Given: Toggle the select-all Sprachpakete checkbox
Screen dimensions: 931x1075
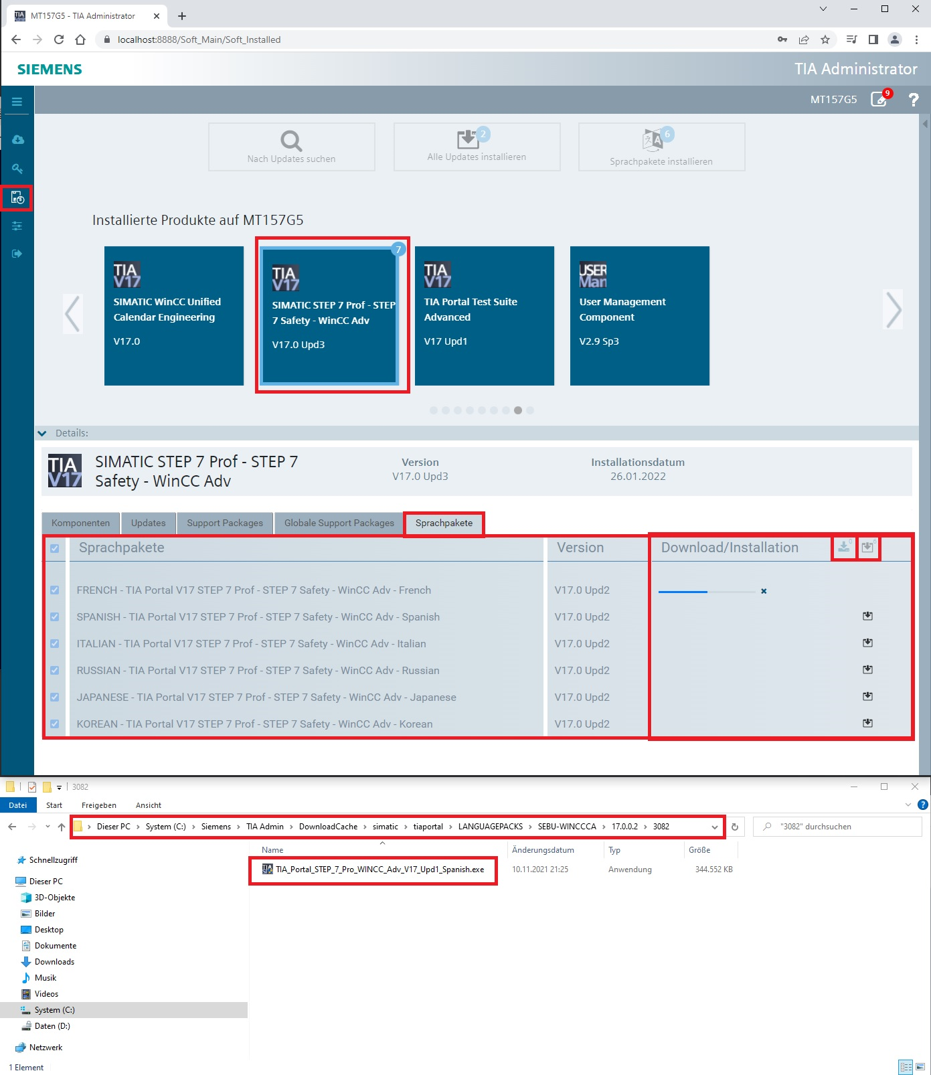Looking at the screenshot, I should point(55,548).
